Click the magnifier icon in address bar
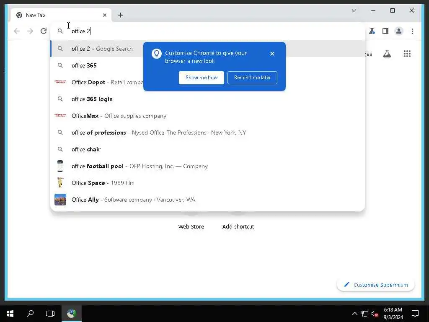The height and width of the screenshot is (322, 429). 60,31
